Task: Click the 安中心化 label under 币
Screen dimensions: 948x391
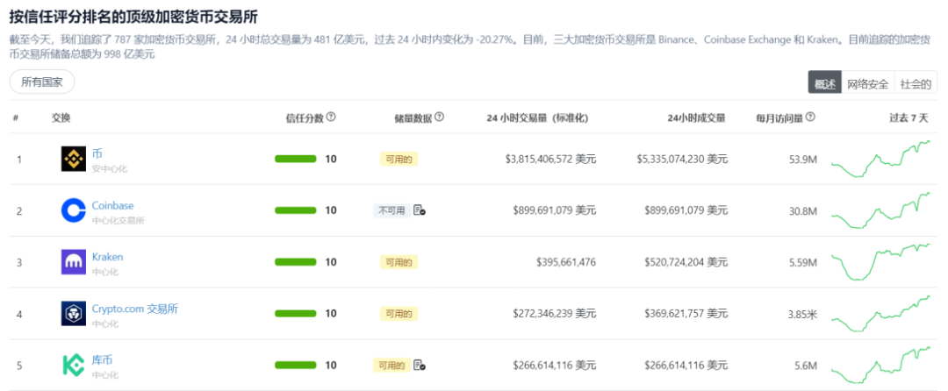Action: point(110,169)
